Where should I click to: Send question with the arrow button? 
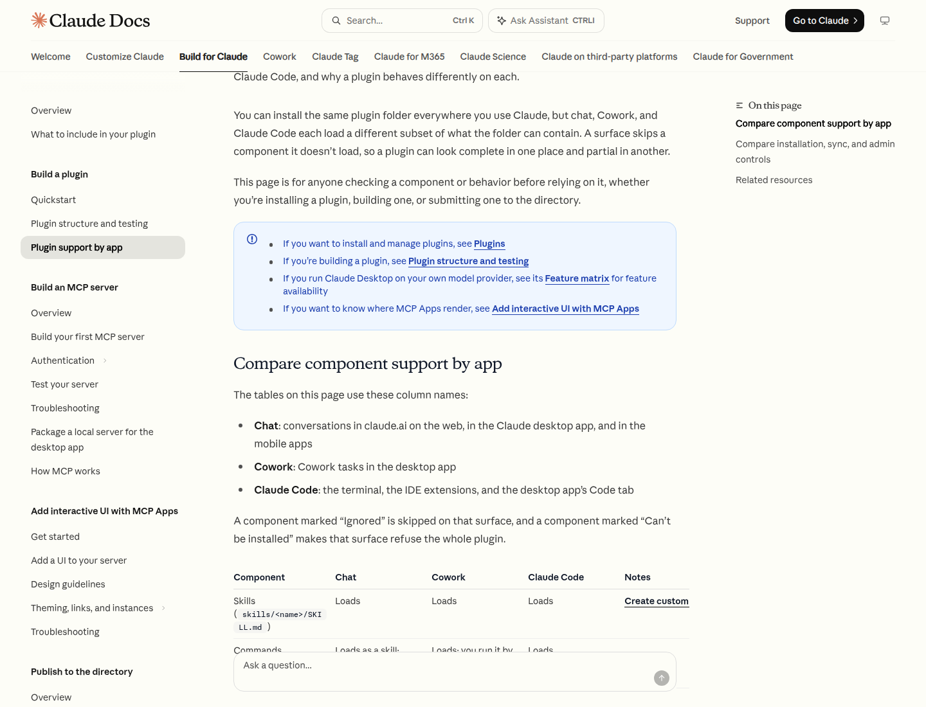point(662,678)
